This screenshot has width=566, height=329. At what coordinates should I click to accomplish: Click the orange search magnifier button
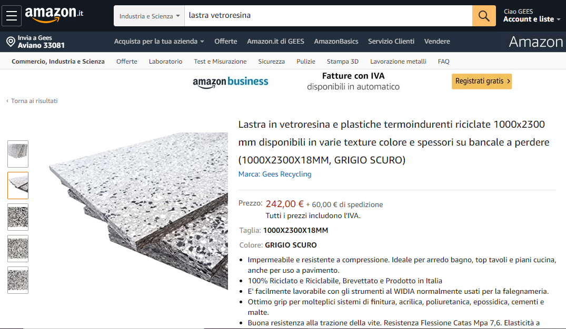coord(484,16)
